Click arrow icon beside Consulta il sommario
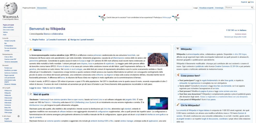The height and width of the screenshot is (123, 256). [x=47, y=40]
